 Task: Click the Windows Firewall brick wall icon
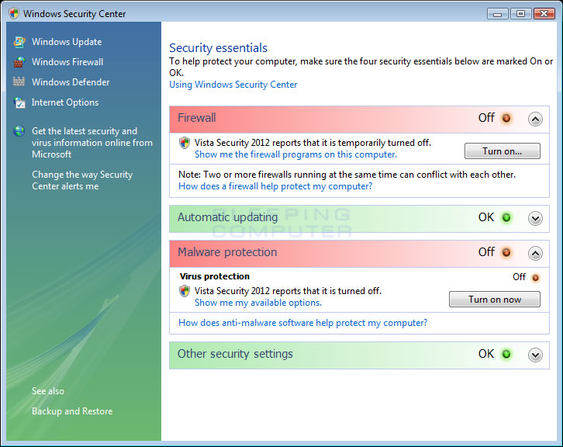pyautogui.click(x=19, y=62)
